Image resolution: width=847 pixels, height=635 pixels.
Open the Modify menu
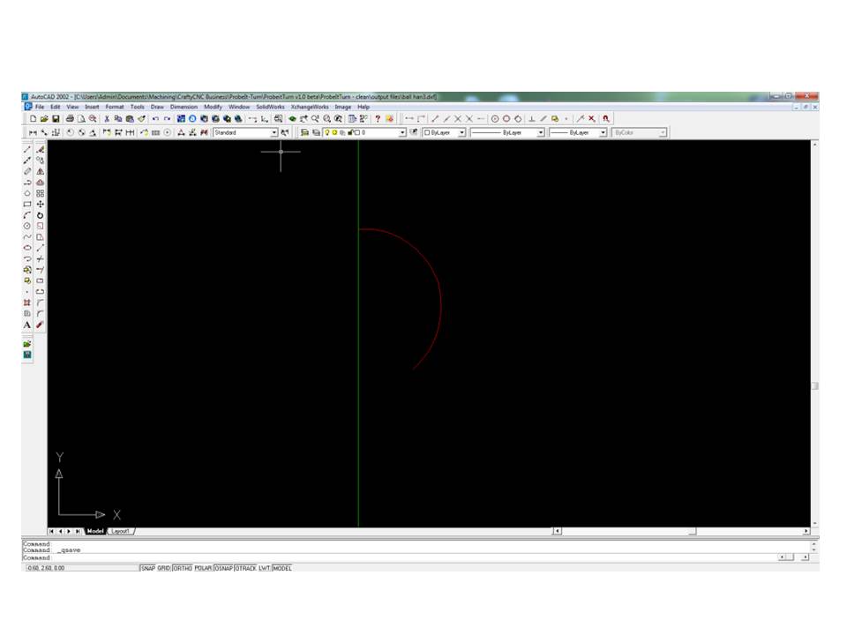(x=213, y=107)
